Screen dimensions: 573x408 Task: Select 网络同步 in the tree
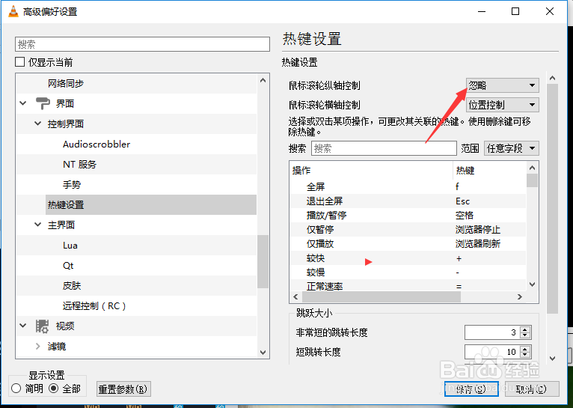pos(66,83)
